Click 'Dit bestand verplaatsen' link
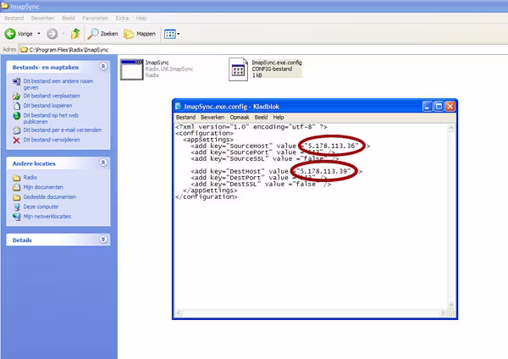This screenshot has width=508, height=359. (51, 96)
